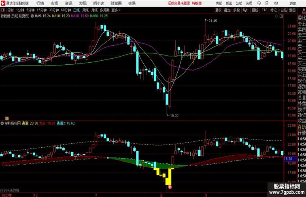Image resolution: width=306 pixels, height=197 pixels.
Task: Click the 统计 statistics button
Action: [246, 10]
